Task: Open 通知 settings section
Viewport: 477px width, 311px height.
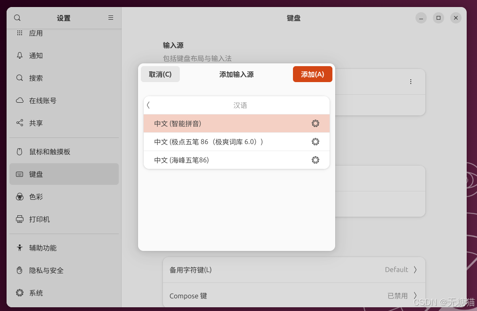Action: pos(64,55)
